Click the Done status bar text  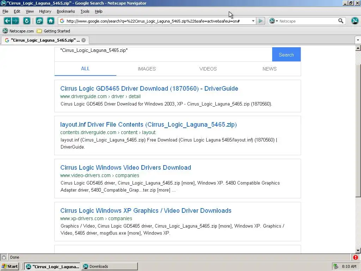[x=15, y=257]
